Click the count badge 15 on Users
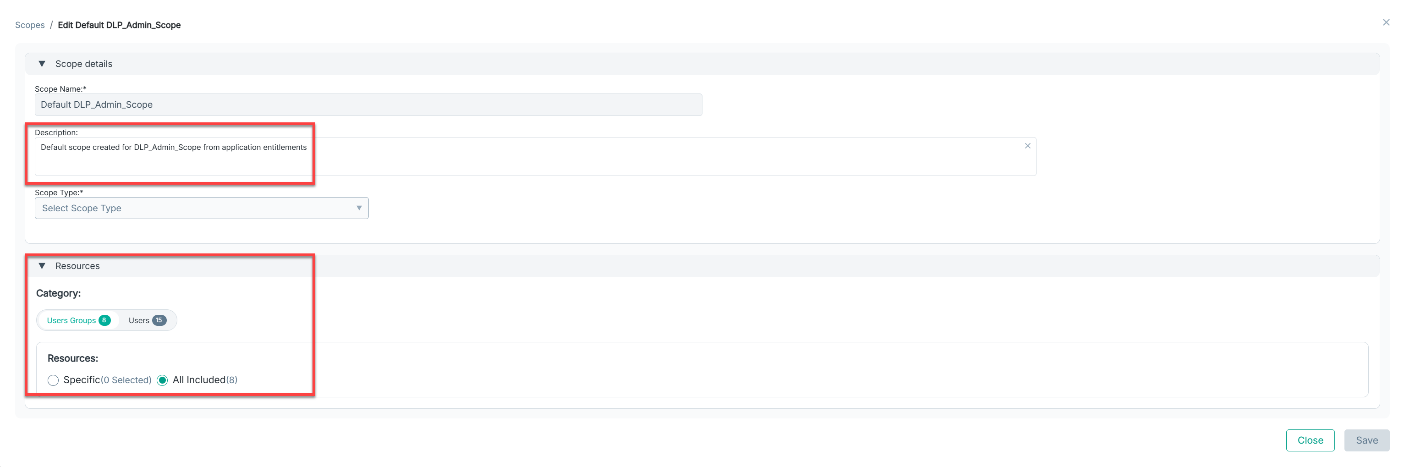The image size is (1404, 467). pyautogui.click(x=159, y=320)
